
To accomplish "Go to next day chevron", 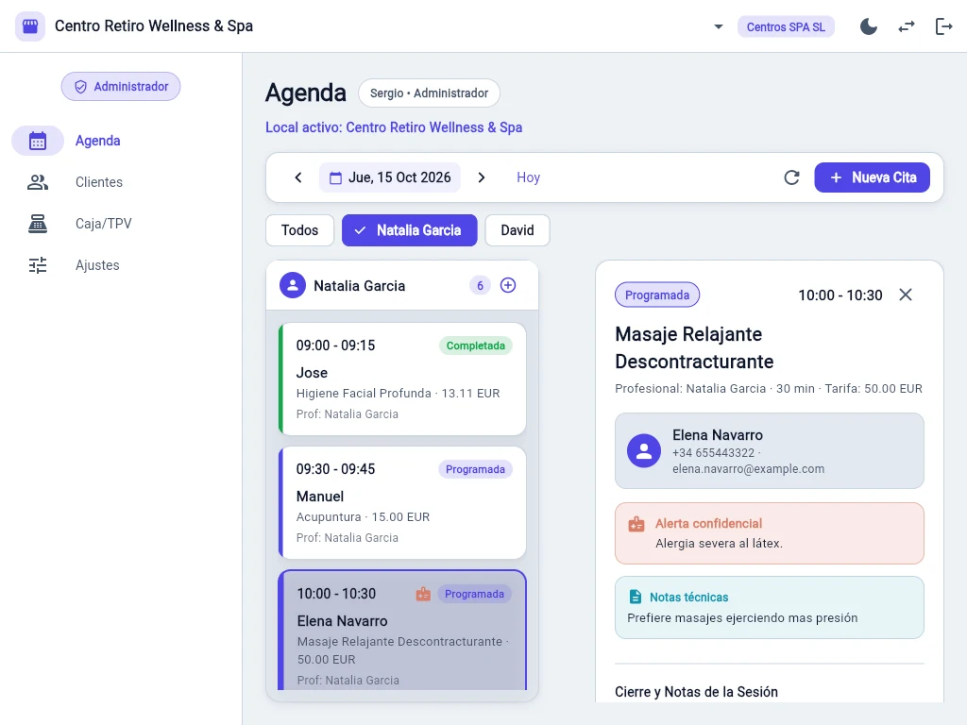I will pyautogui.click(x=482, y=177).
